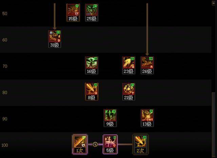Image resolution: width=217 pixels, height=158 pixels.
Task: Click the pink V hotkey skill showing 5级
Action: (110, 144)
